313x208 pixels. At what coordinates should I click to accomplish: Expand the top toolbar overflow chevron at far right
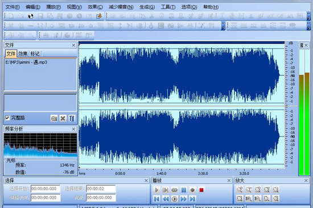coord(309,16)
